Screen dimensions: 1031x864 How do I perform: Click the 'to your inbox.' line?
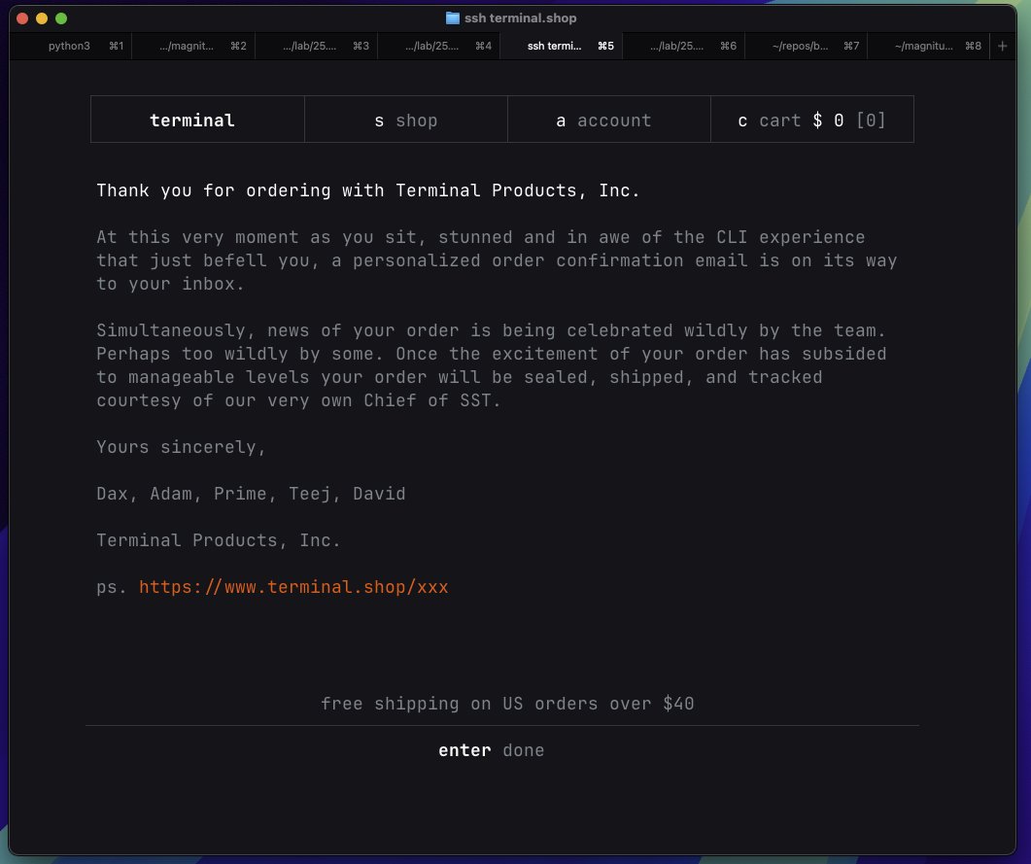pyautogui.click(x=170, y=284)
